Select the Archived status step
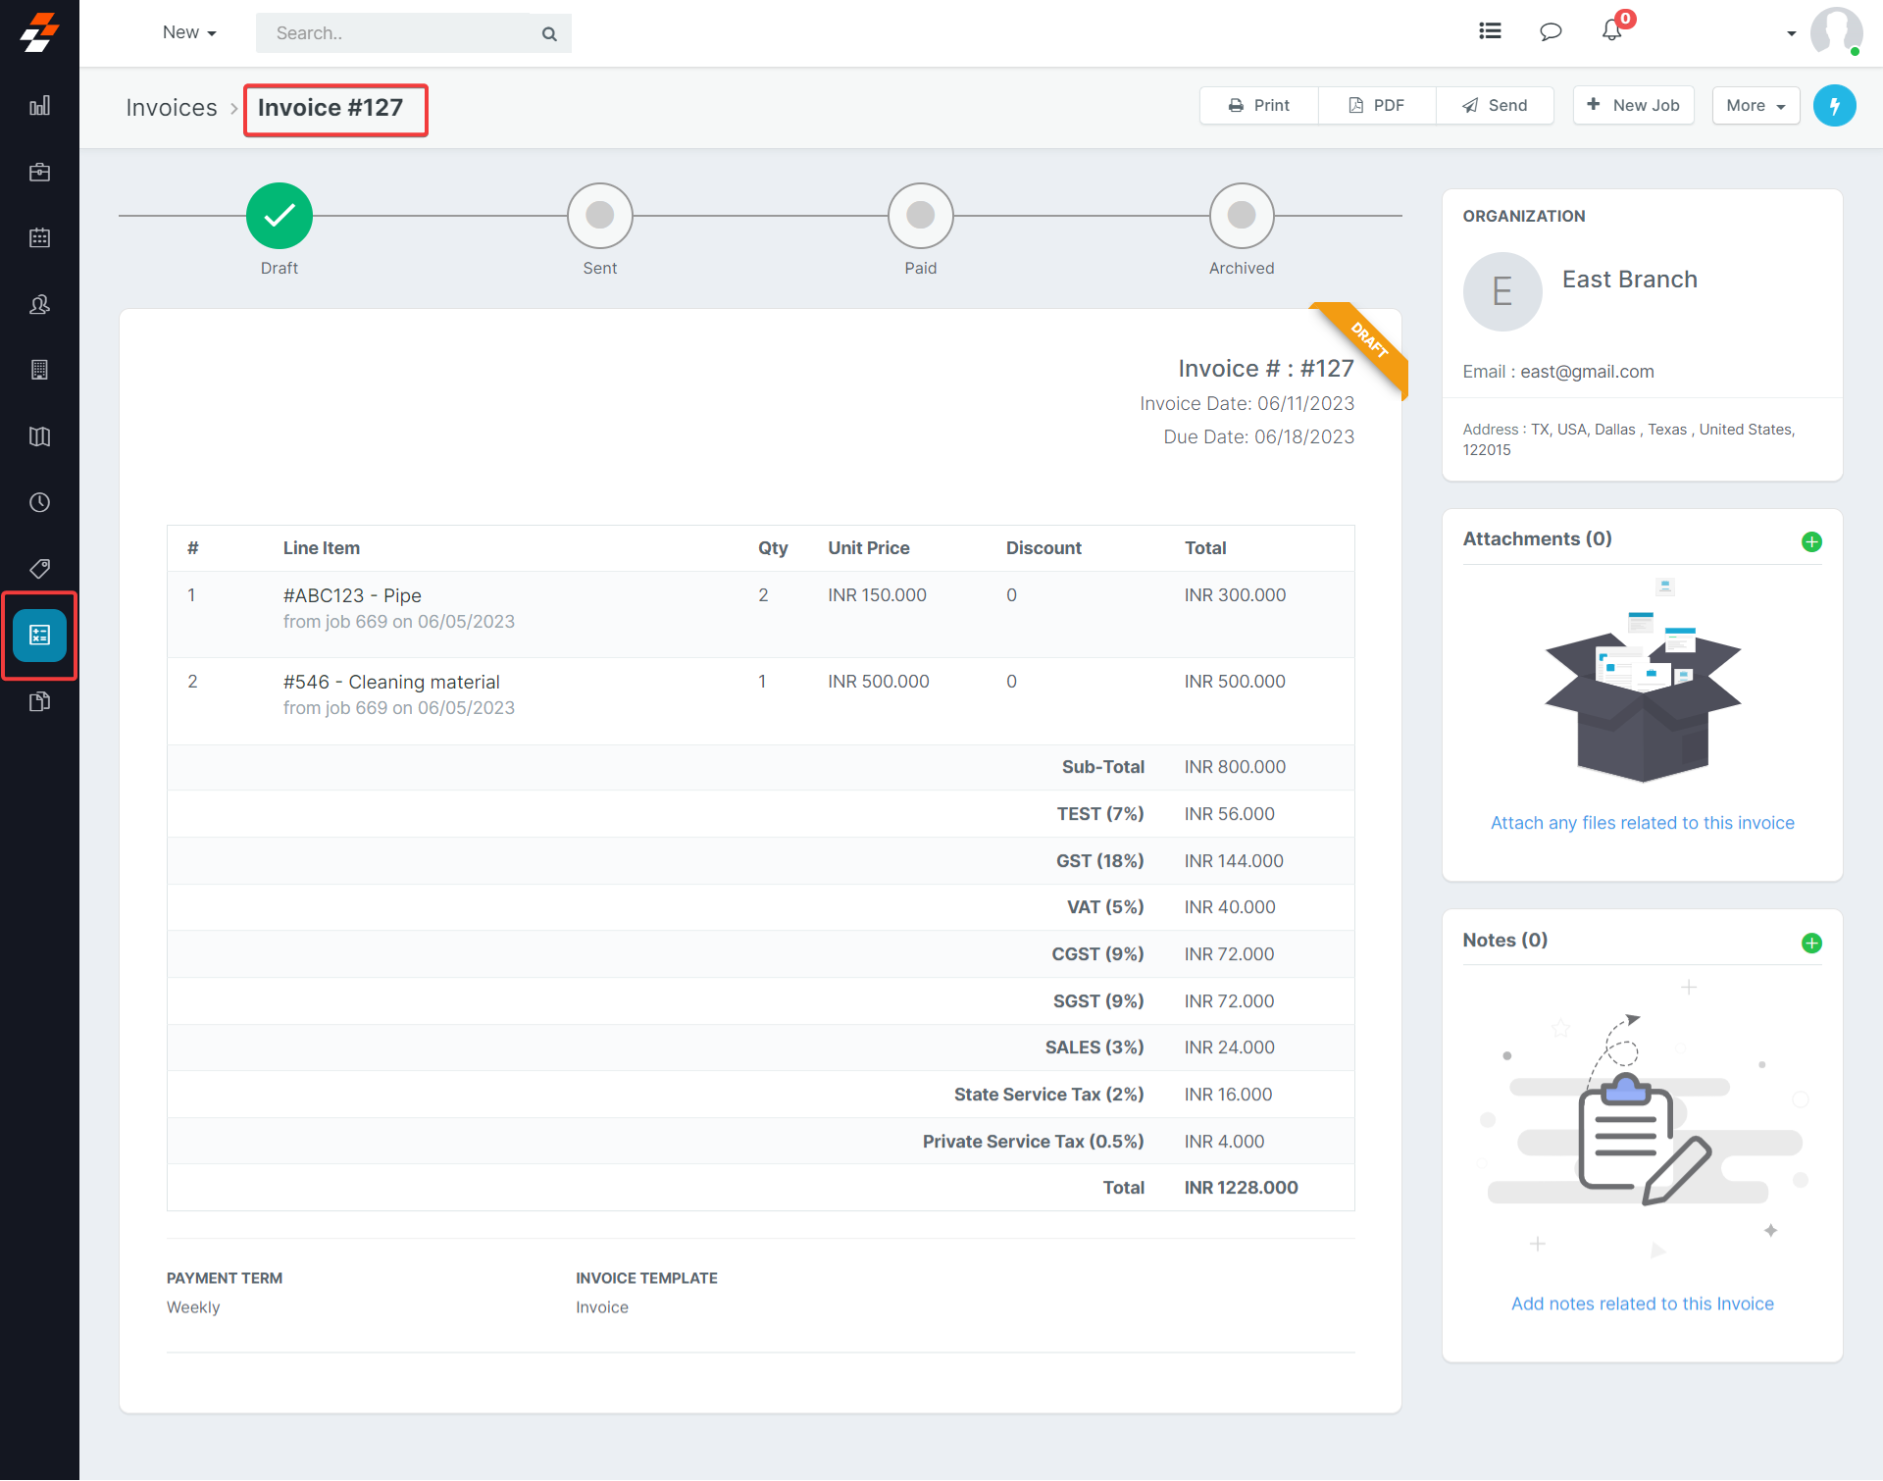Screen dimensions: 1883x1481 (1241, 216)
